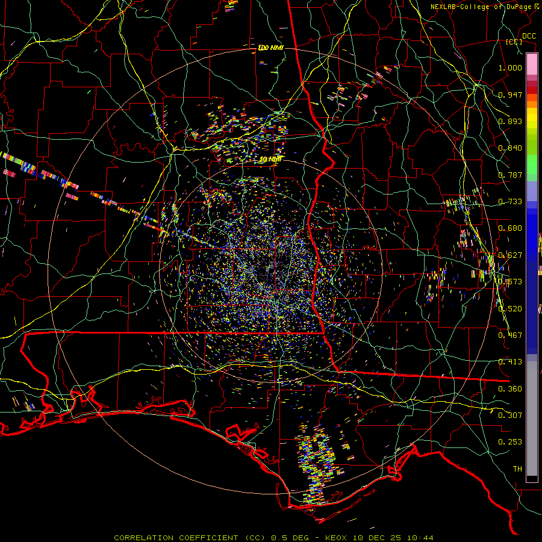Screen dimensions: 542x542
Task: Click the 0.520 legend value
Action: [x=510, y=309]
